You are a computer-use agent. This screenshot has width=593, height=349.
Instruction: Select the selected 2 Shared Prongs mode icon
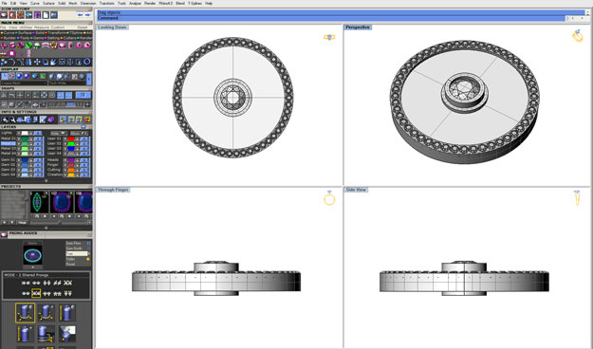(x=36, y=293)
